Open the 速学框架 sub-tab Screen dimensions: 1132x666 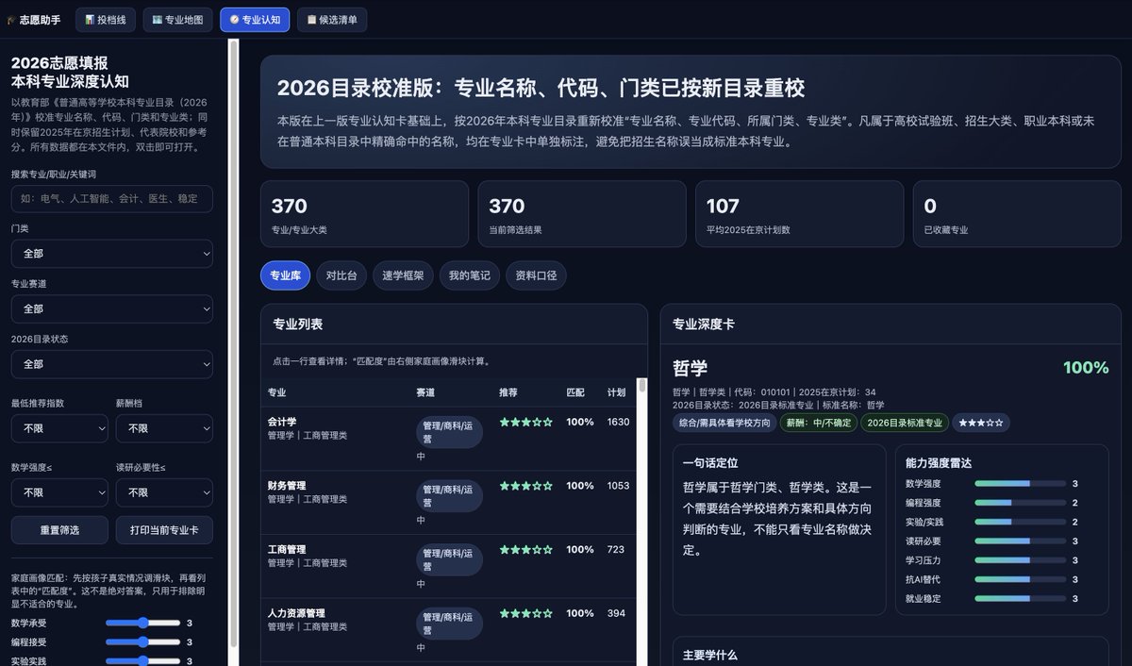tap(403, 276)
